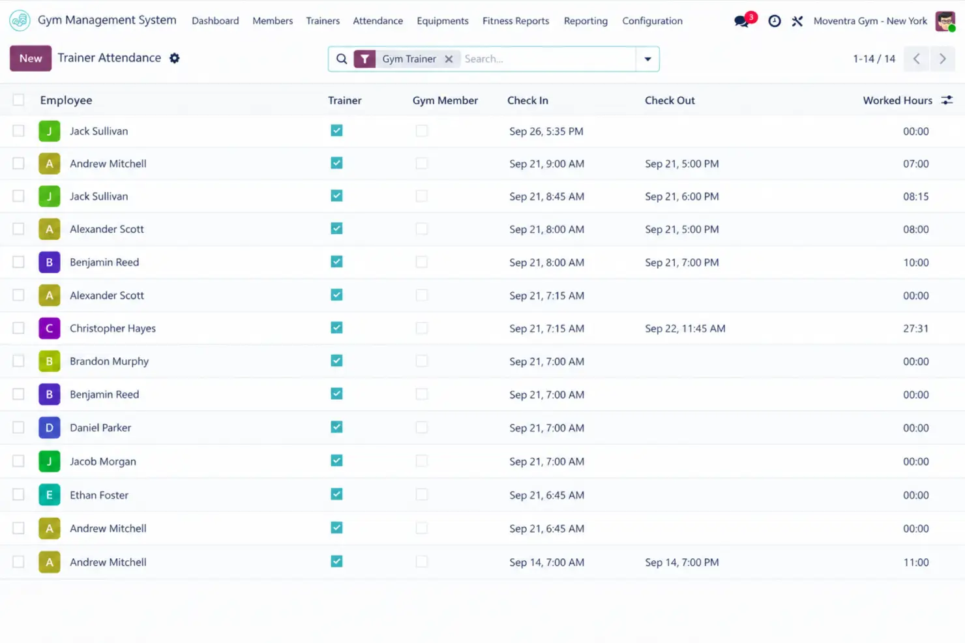Viewport: 965px width, 643px height.
Task: Toggle Gym Member checkbox for Ethan Foster
Action: pos(422,494)
